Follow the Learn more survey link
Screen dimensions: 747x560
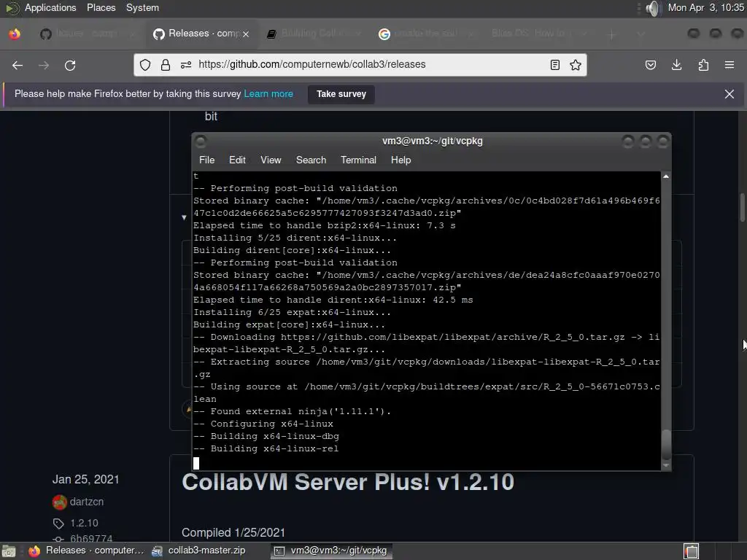pyautogui.click(x=268, y=94)
